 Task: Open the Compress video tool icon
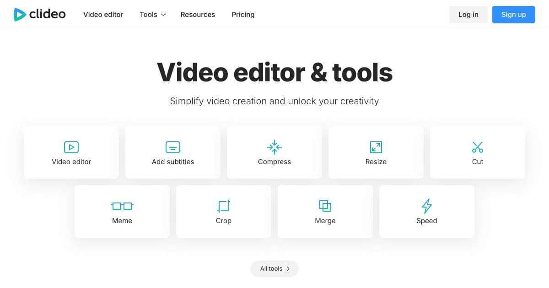274,147
